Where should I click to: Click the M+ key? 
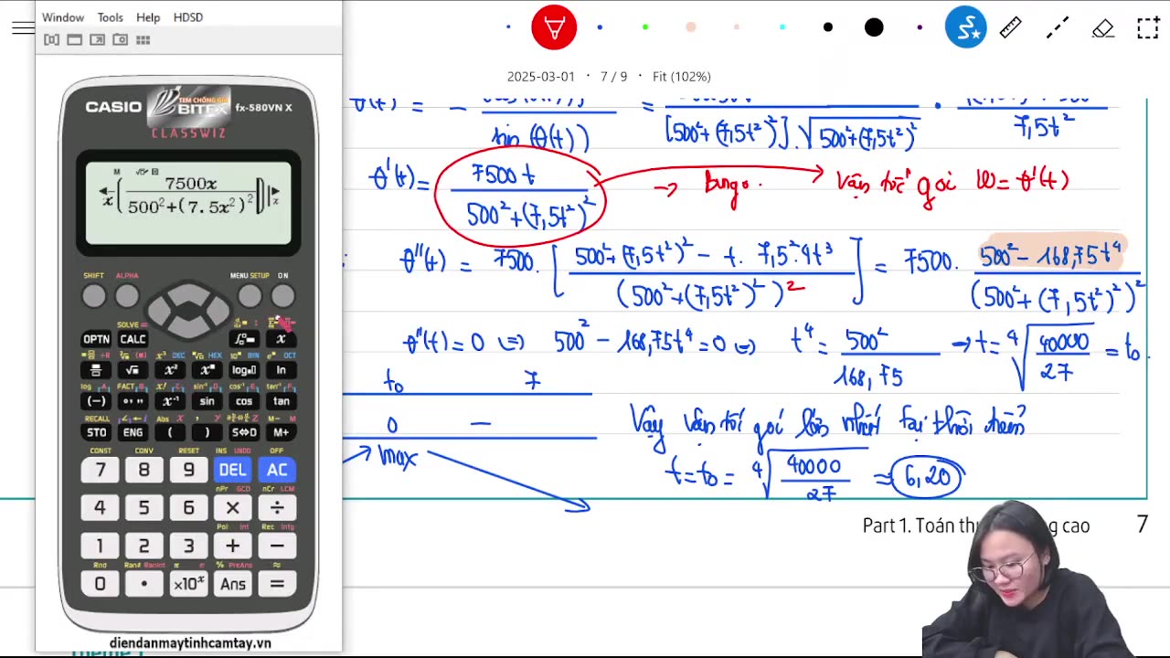click(281, 432)
